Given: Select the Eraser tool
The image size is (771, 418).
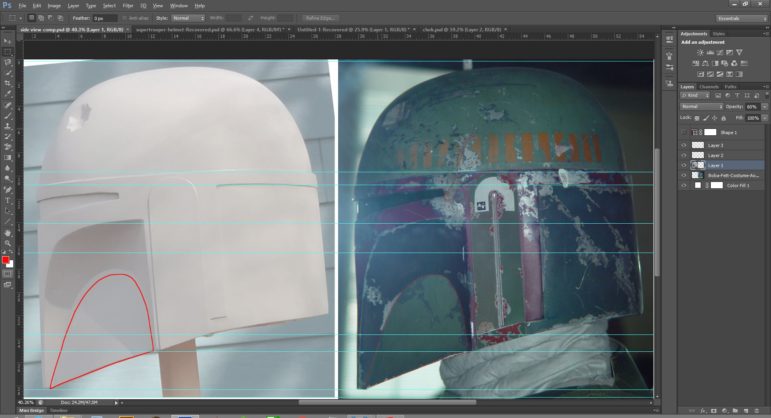Looking at the screenshot, I should [8, 147].
